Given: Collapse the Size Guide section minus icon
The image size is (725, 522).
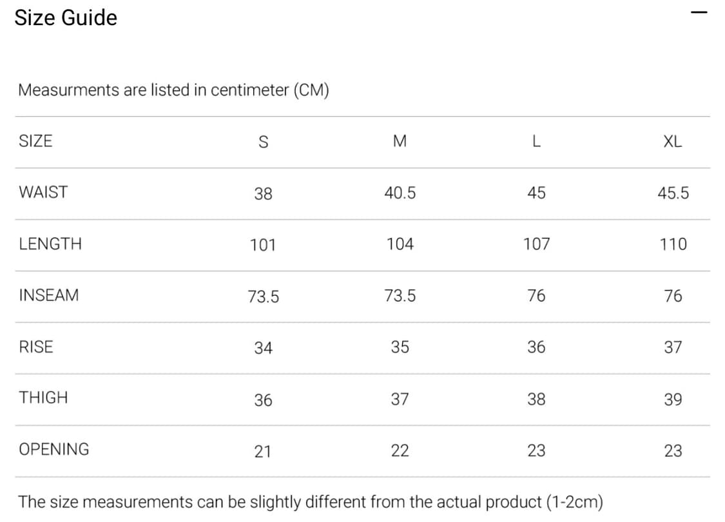Looking at the screenshot, I should tap(699, 13).
